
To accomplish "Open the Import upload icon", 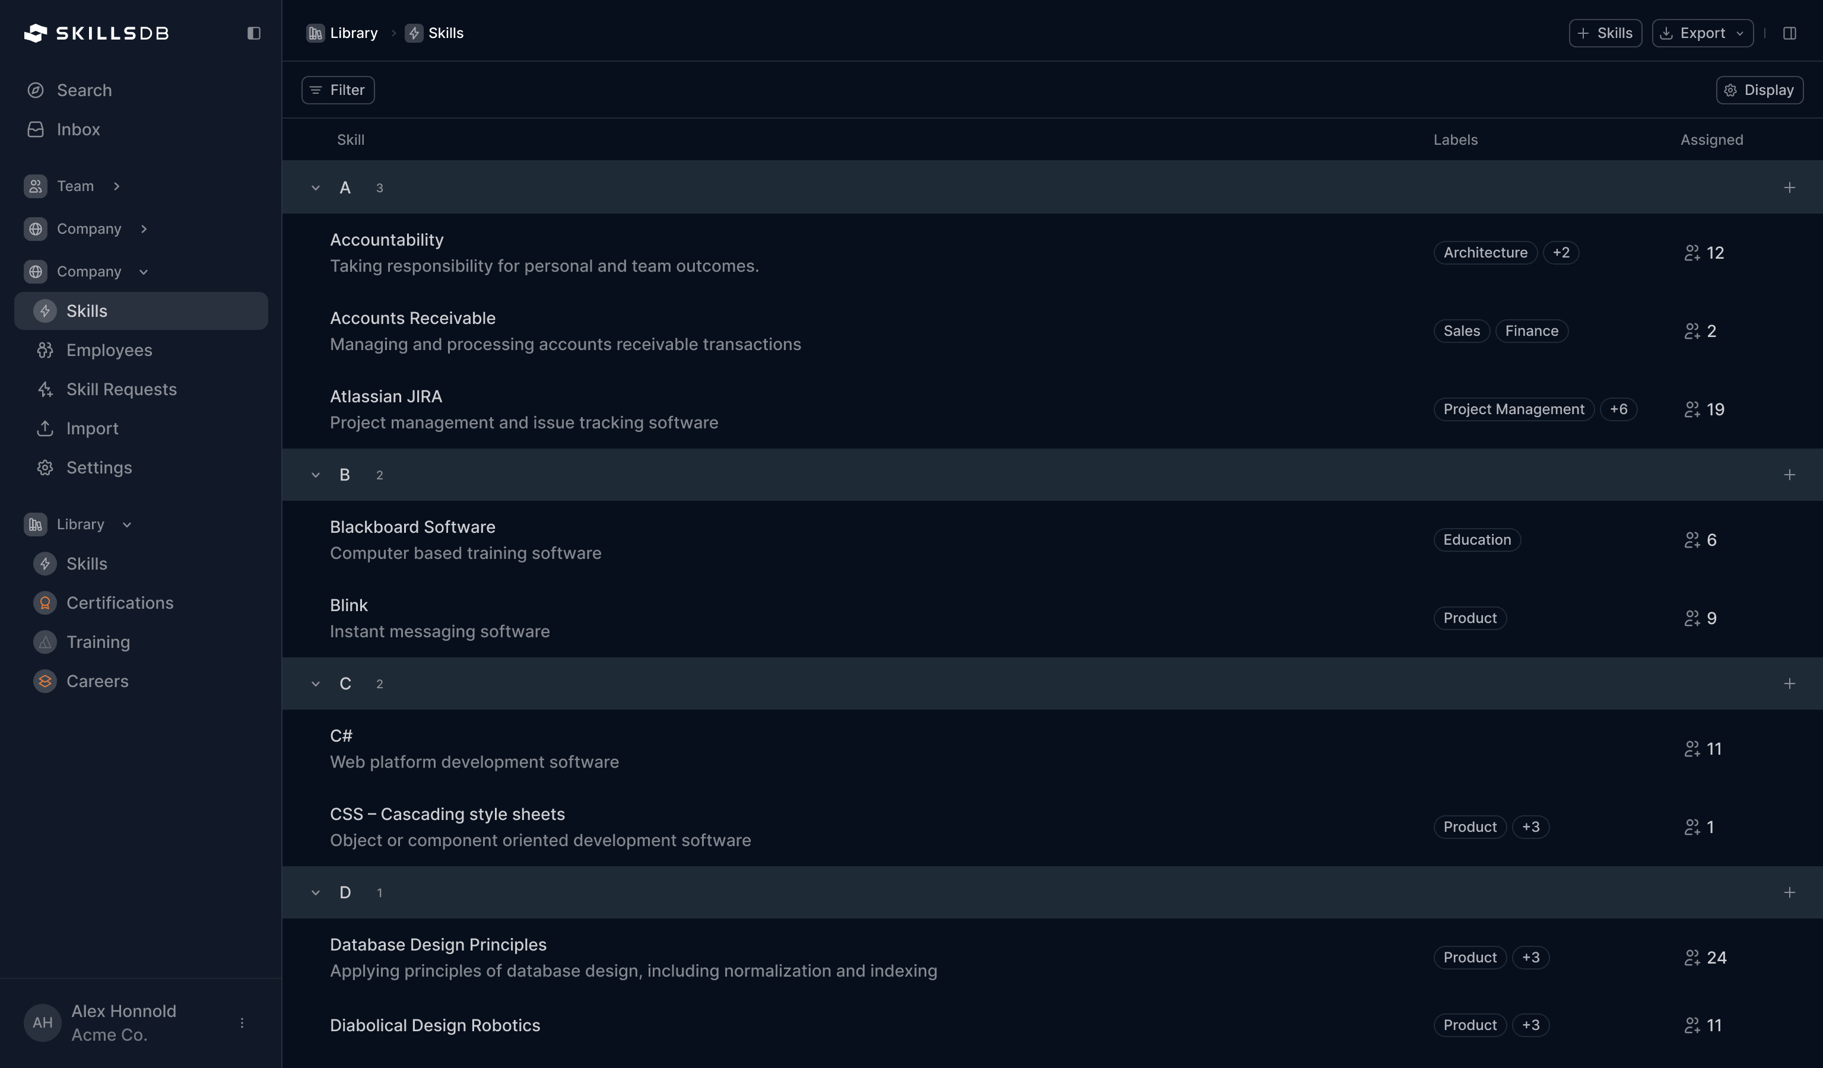I will [x=45, y=428].
